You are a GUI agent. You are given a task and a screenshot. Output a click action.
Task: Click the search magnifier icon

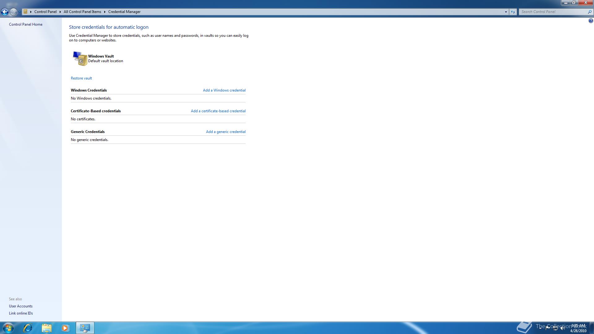pos(589,12)
